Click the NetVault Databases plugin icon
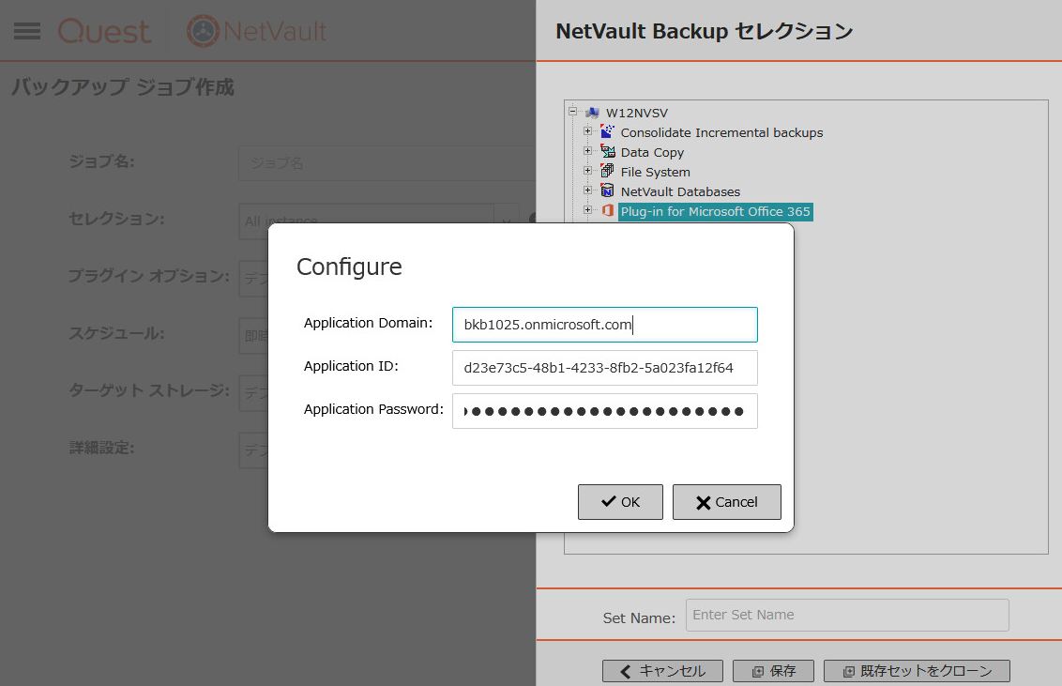 click(608, 191)
